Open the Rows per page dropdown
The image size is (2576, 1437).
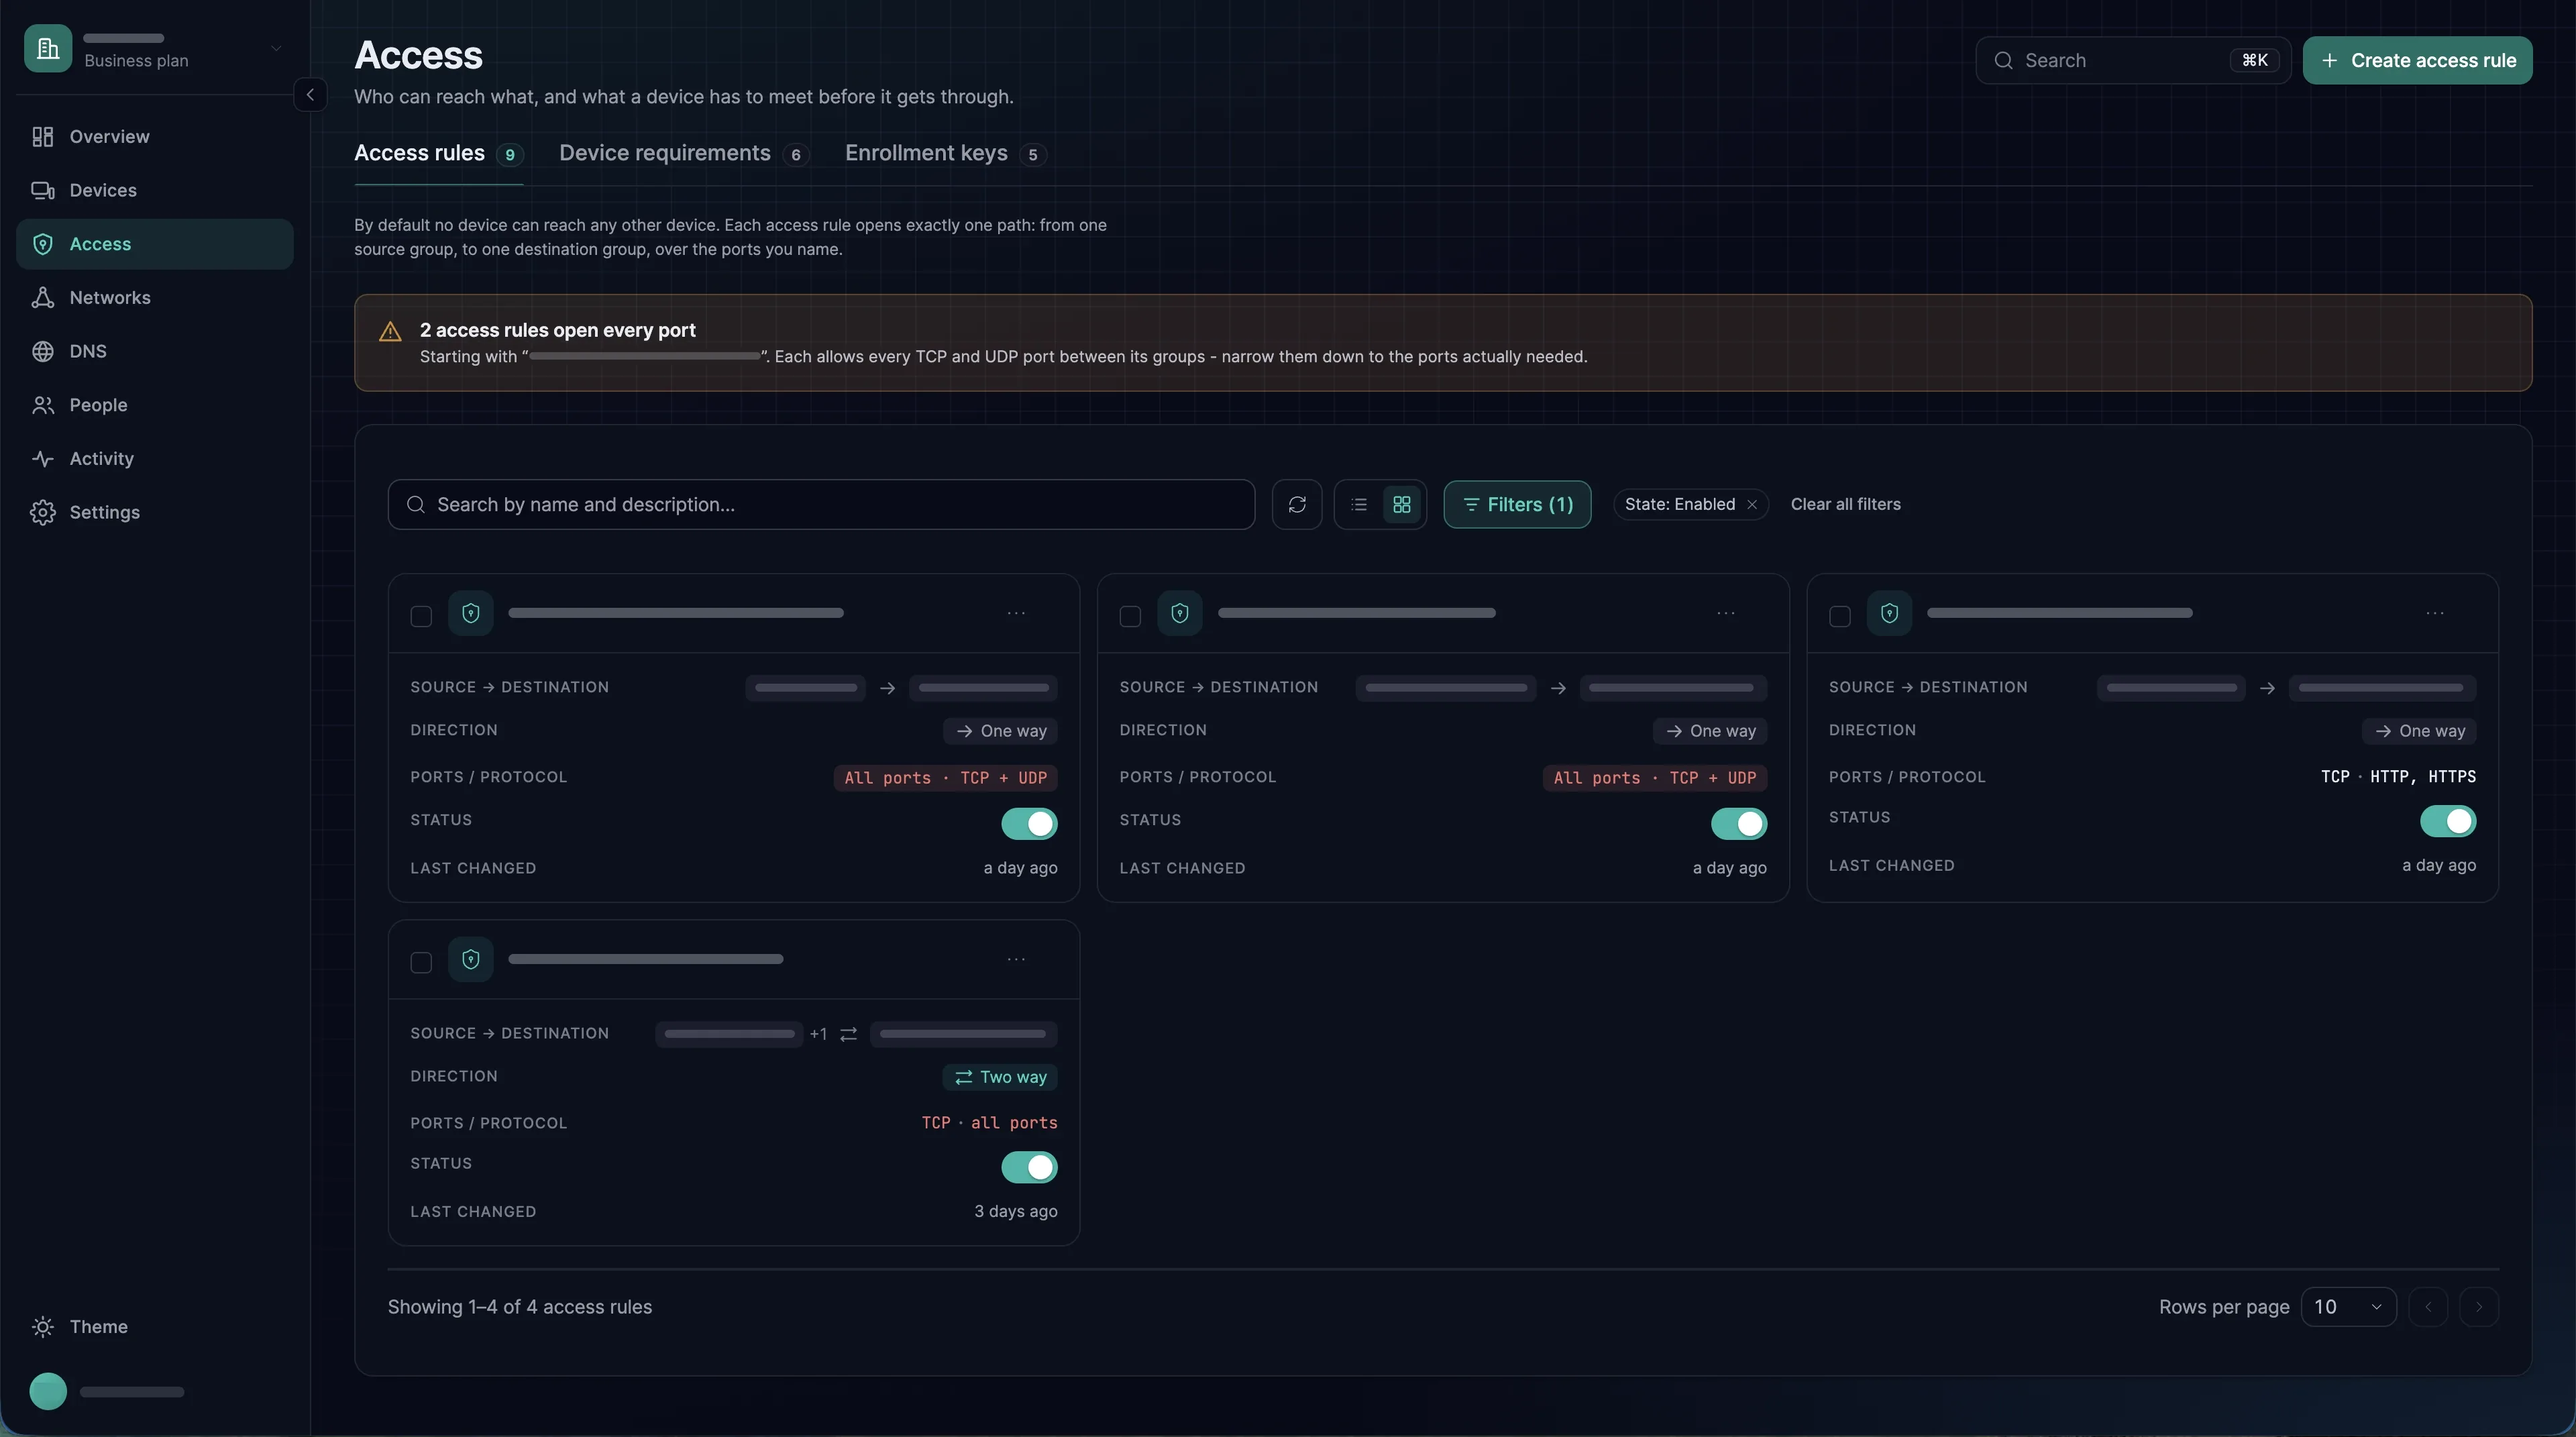tap(2348, 1306)
